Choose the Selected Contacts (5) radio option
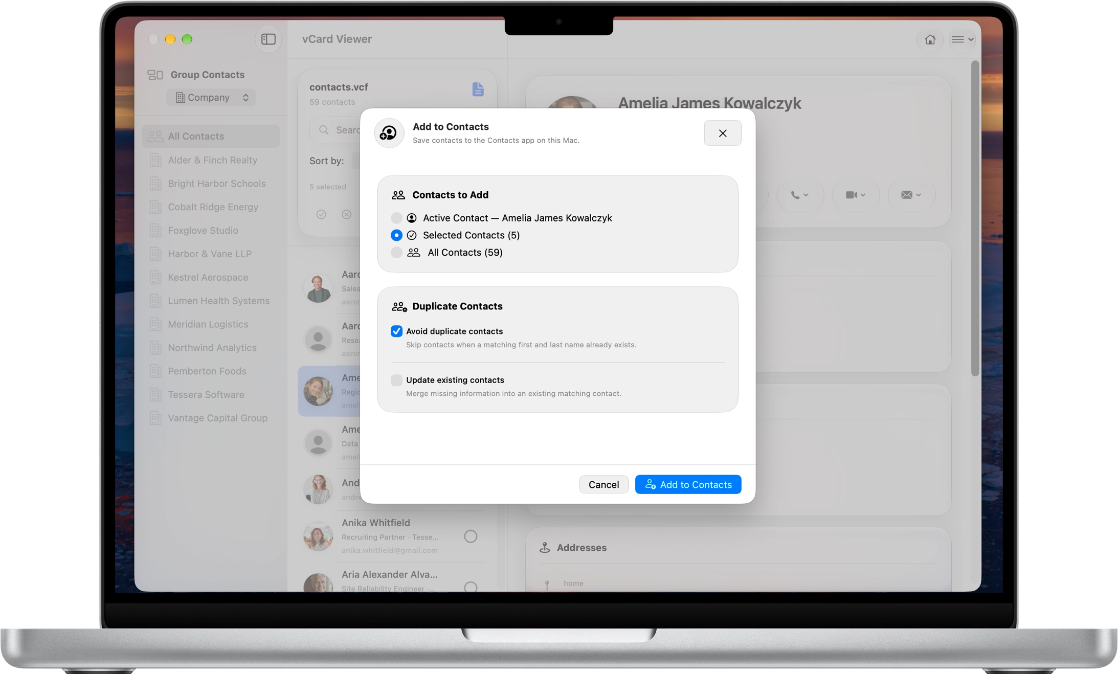Image resolution: width=1118 pixels, height=674 pixels. click(x=396, y=235)
